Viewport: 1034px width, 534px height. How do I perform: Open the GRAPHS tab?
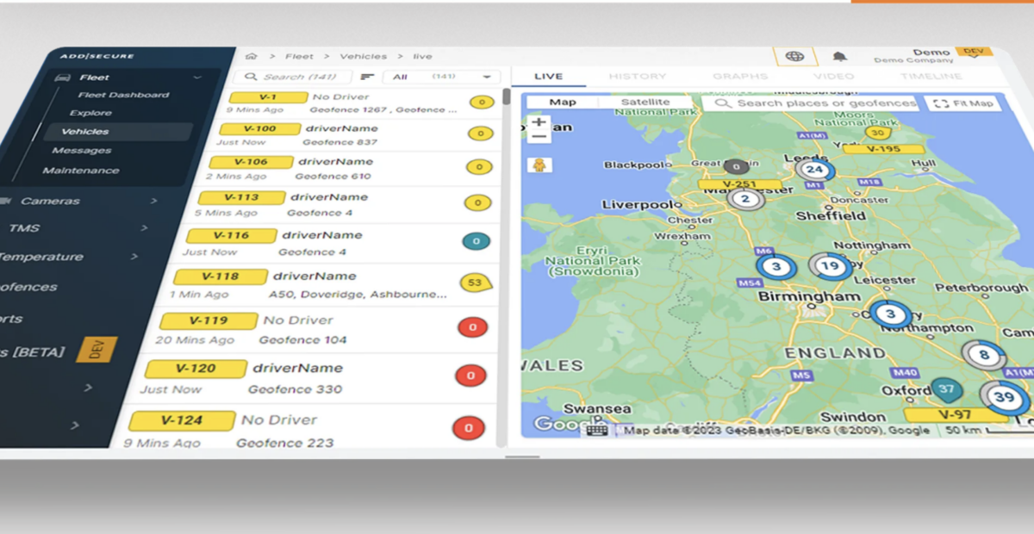pos(739,77)
